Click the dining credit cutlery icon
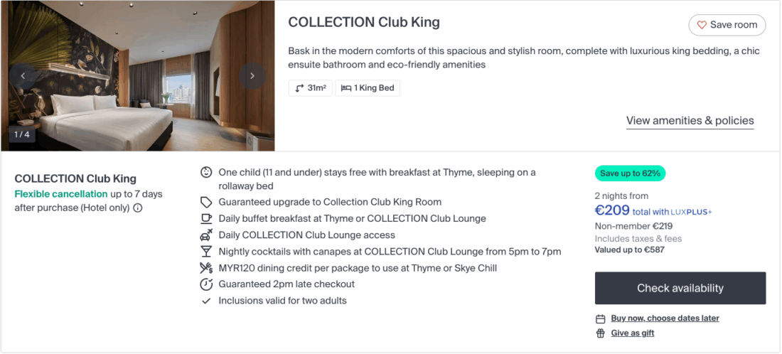 [x=206, y=268]
